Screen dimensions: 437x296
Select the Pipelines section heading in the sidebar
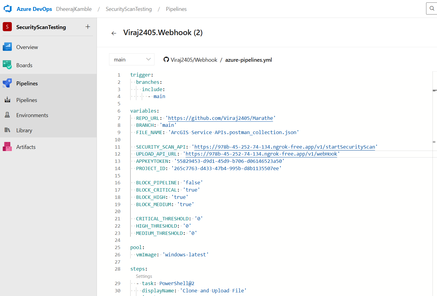point(27,83)
